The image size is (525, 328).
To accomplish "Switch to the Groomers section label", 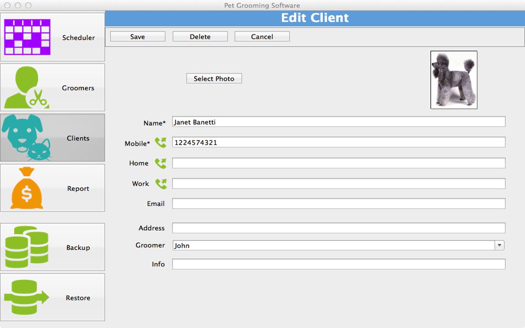I will 78,88.
